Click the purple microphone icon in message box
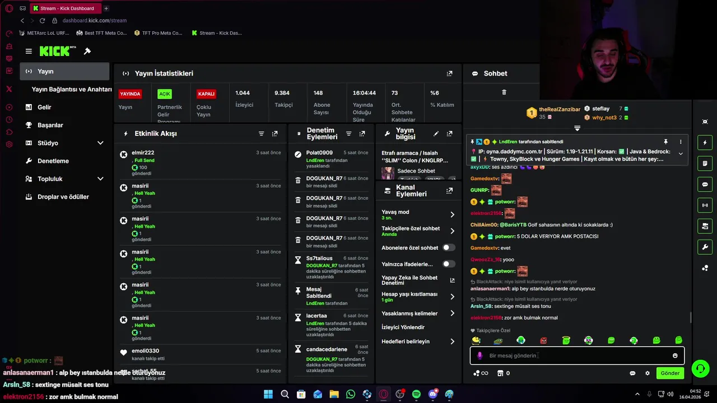This screenshot has width=717, height=403. click(x=479, y=355)
